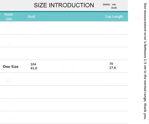This screenshot has width=149, height=124.
Task: Click the teal header bar center
Action: point(64,16)
